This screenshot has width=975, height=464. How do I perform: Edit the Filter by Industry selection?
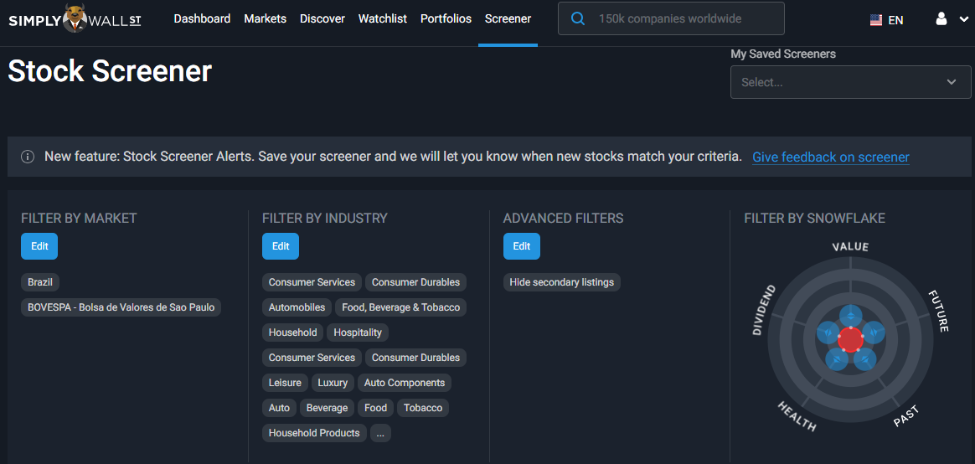point(281,246)
